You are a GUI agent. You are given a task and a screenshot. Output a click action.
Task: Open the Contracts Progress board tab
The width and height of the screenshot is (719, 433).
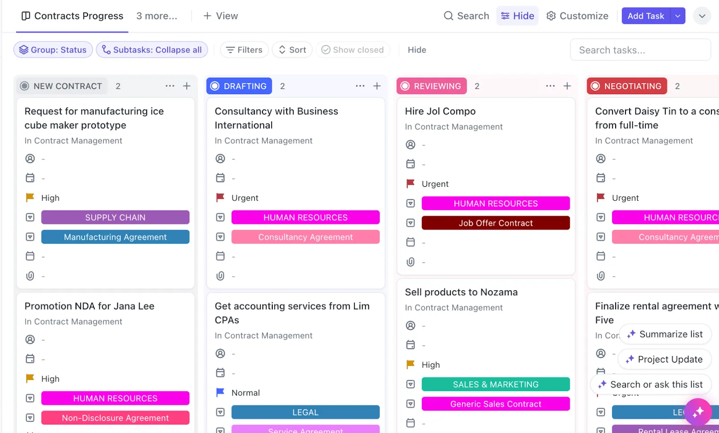[72, 16]
